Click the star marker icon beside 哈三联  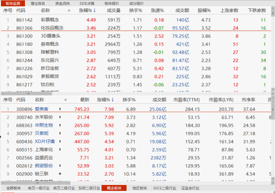tap(60, 174)
